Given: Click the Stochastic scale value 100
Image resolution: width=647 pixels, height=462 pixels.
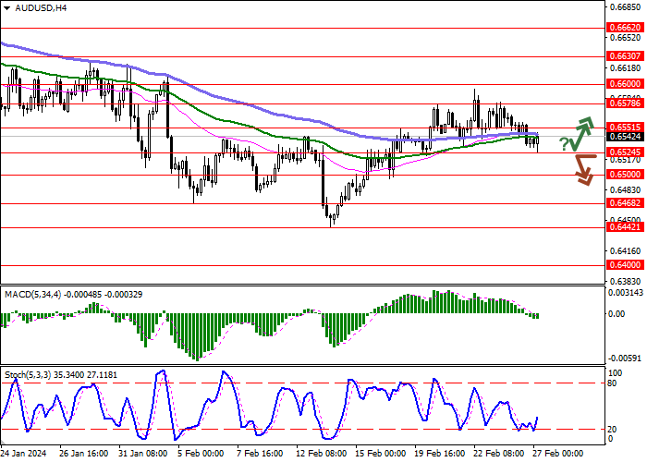Looking at the screenshot, I should 616,373.
